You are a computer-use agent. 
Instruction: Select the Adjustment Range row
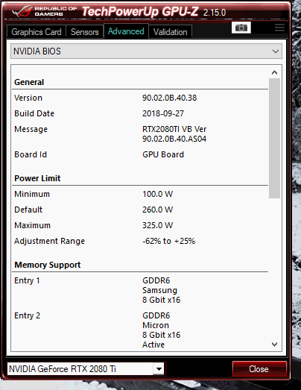coord(140,241)
